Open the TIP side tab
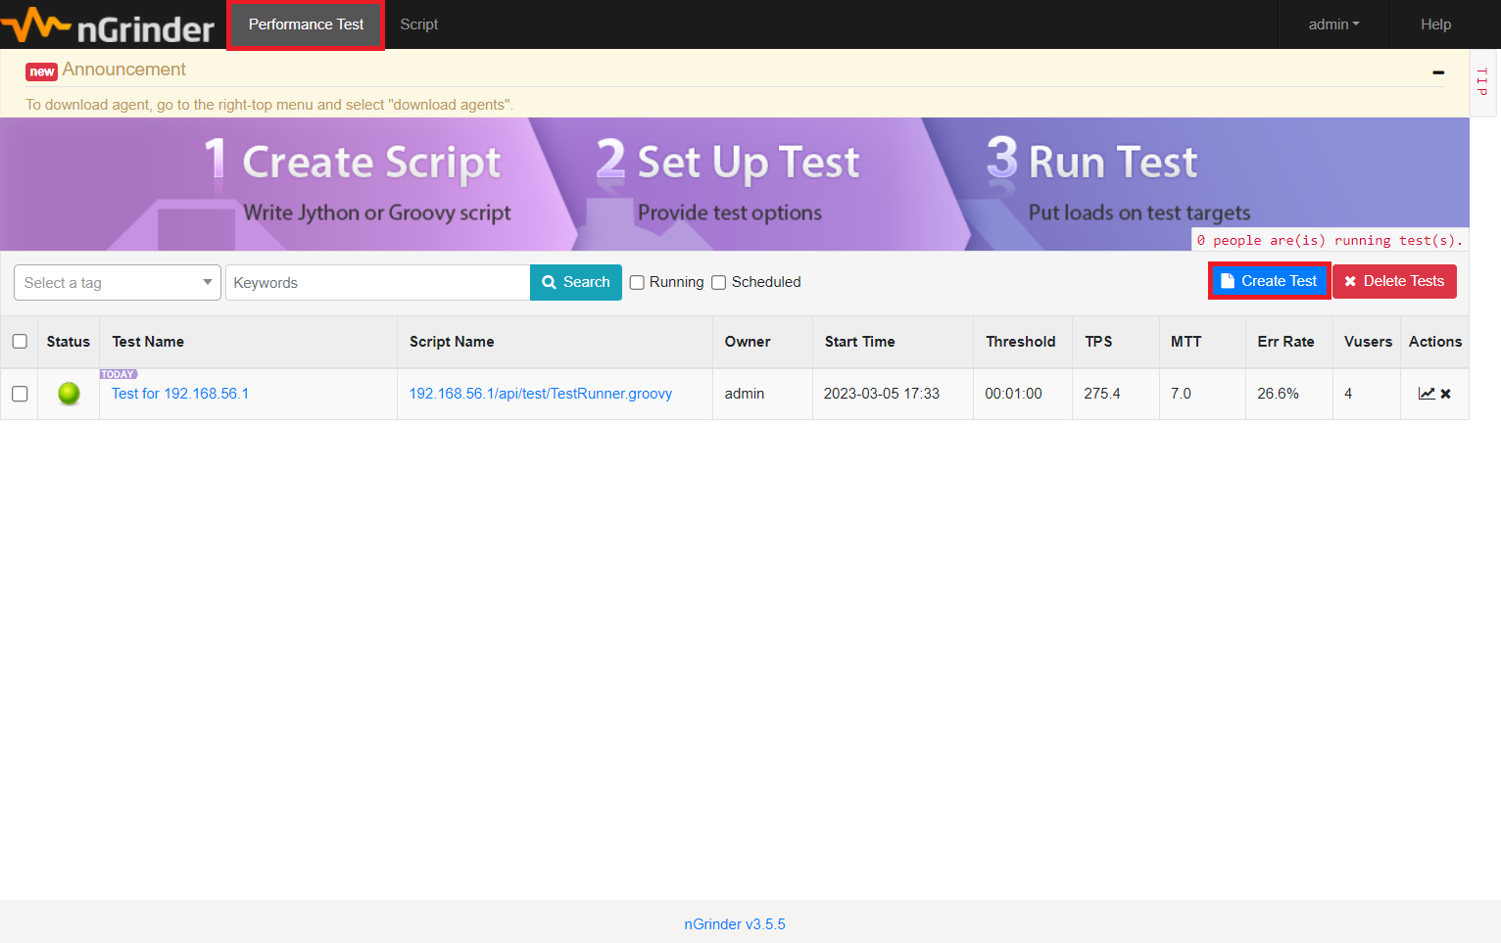The width and height of the screenshot is (1501, 943). click(x=1481, y=82)
